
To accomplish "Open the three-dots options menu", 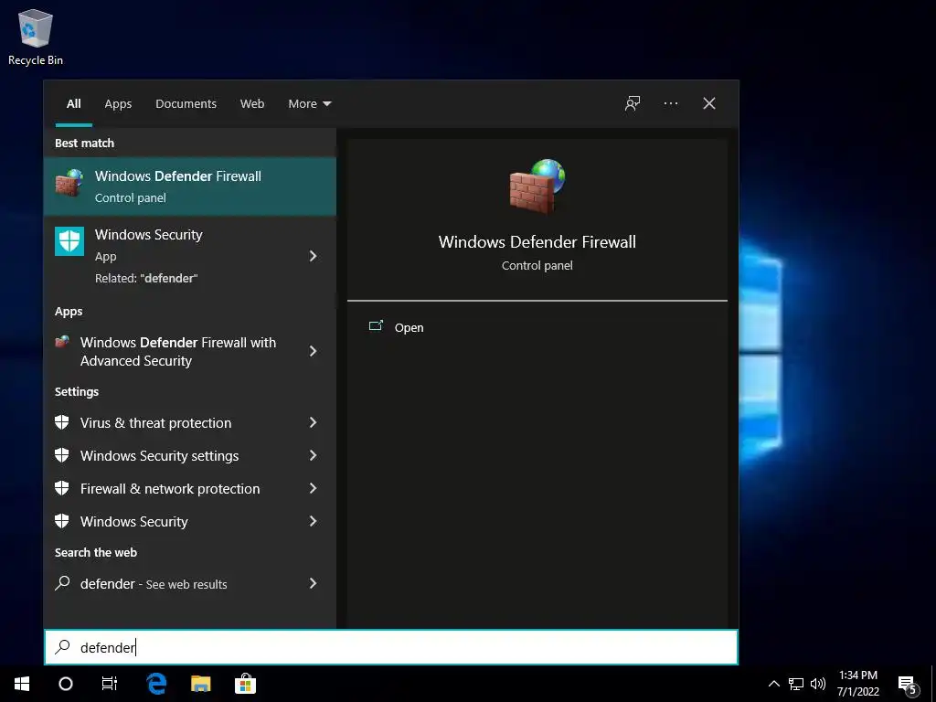I will (670, 103).
